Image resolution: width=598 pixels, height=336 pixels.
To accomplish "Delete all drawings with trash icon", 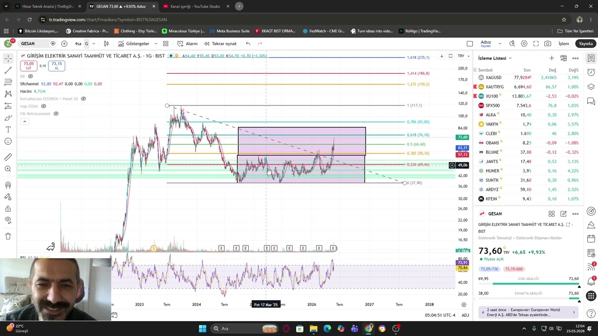I will 8,236.
